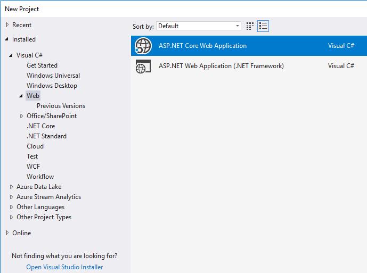Select Windows Universal category

tap(53, 76)
